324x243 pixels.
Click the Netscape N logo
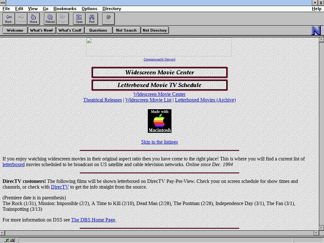pos(316,30)
